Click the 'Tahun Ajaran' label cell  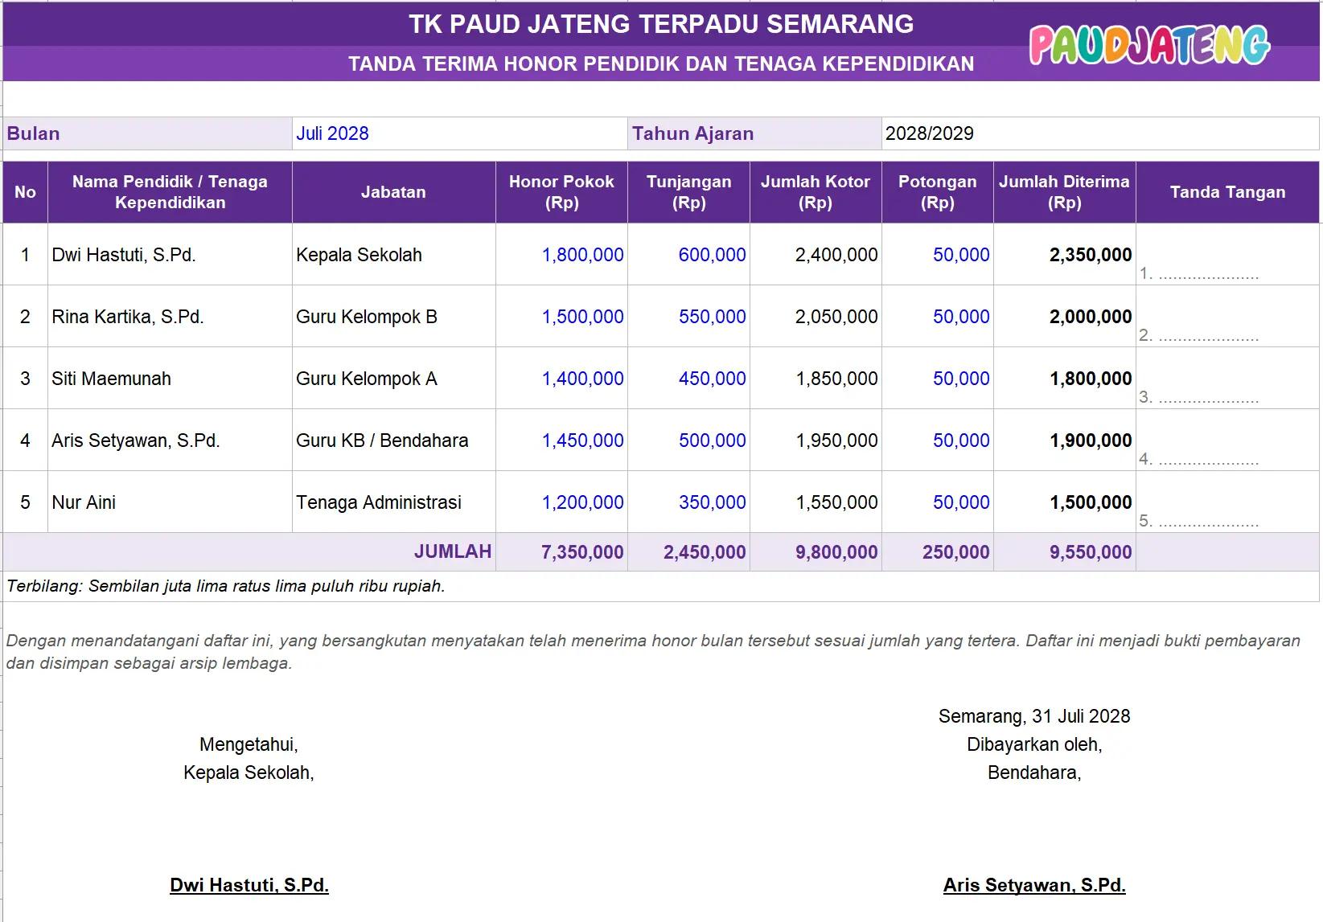(754, 133)
